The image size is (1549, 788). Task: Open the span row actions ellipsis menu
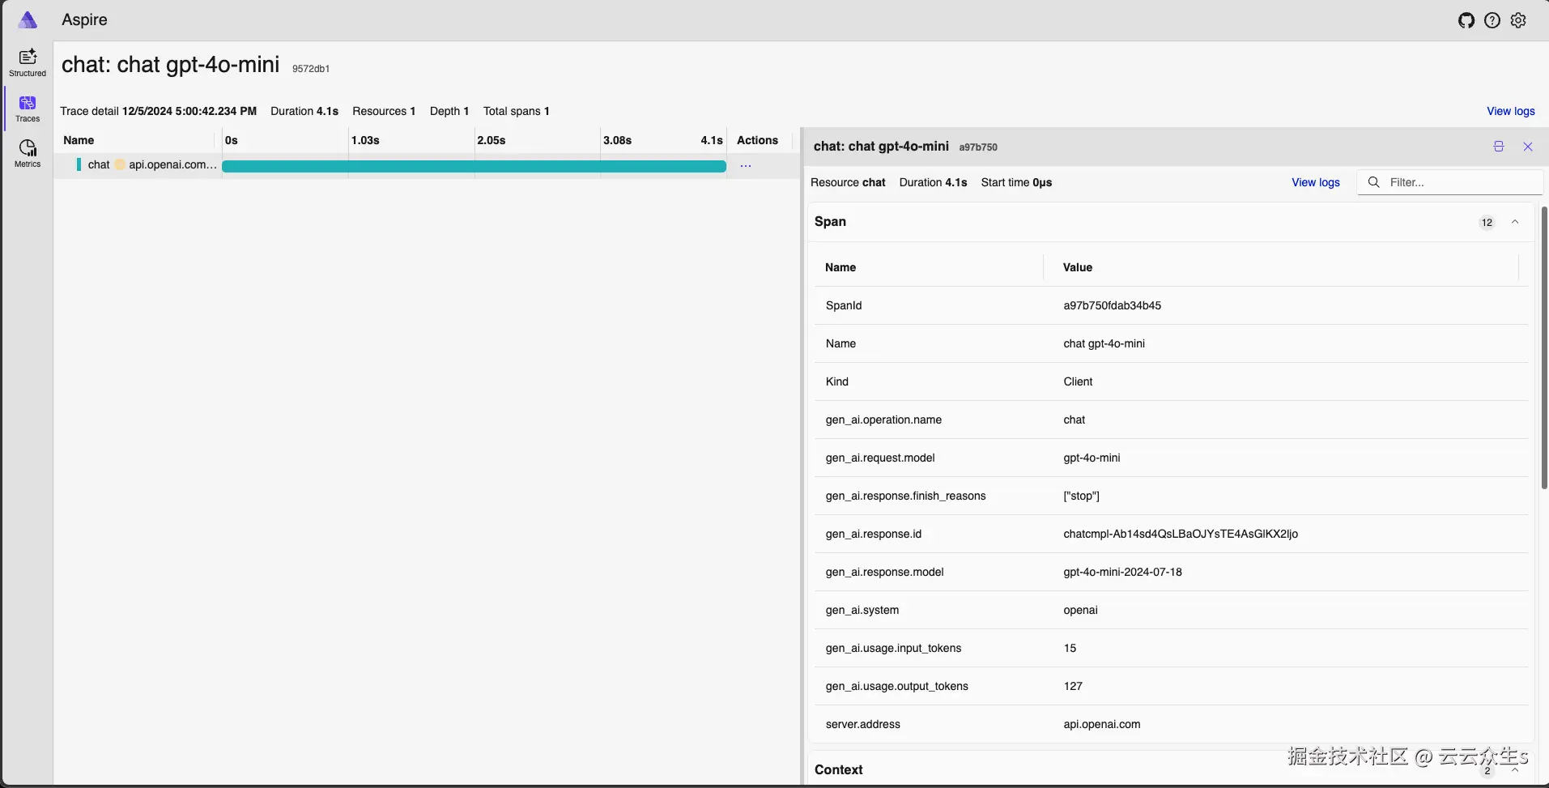point(746,165)
